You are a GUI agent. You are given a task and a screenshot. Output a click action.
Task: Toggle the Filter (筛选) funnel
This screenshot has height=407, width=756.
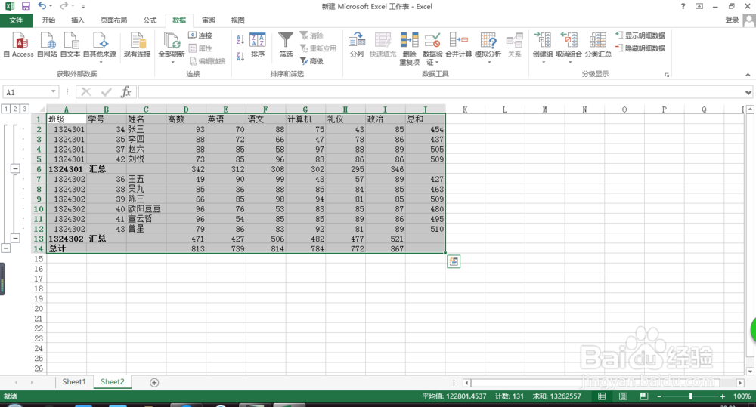286,45
